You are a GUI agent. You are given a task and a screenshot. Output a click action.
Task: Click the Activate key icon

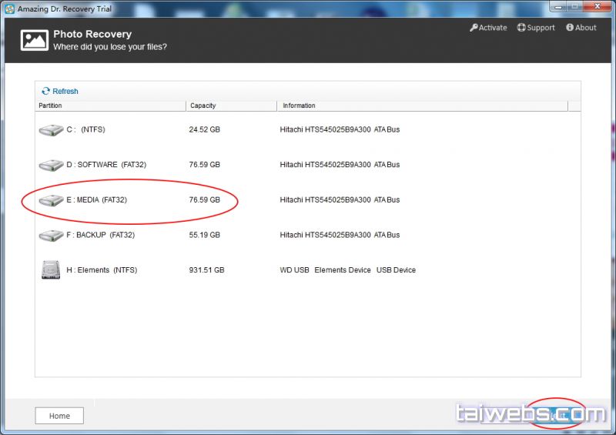tap(474, 28)
